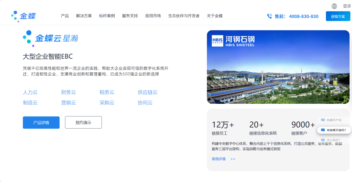
Task: Open the 关于金蝶 menu
Action: click(x=215, y=16)
